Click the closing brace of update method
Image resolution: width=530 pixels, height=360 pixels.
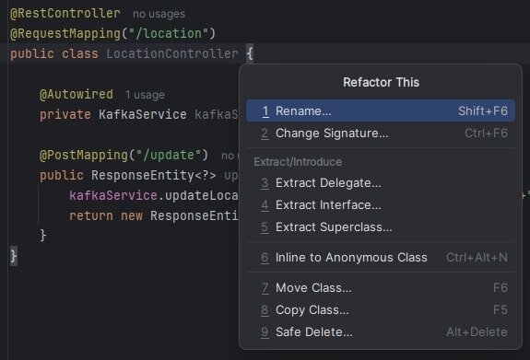(43, 236)
